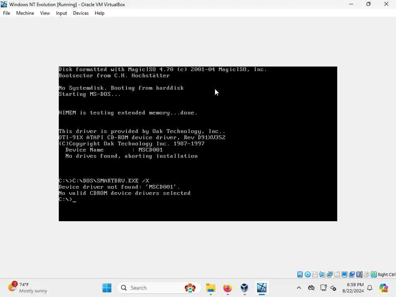
Task: Click inside the MS-DOS guest screen
Action: coord(198,144)
